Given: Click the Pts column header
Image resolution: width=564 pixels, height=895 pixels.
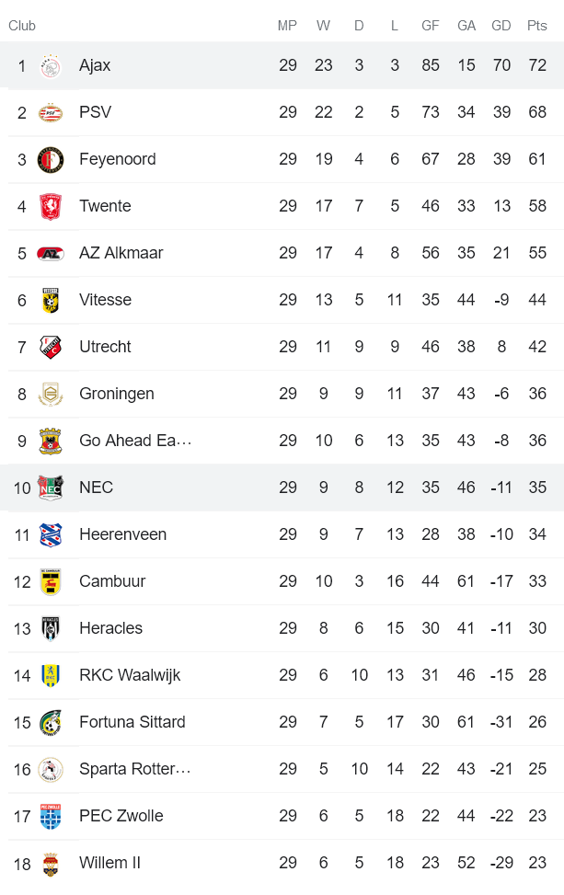Looking at the screenshot, I should (x=537, y=26).
